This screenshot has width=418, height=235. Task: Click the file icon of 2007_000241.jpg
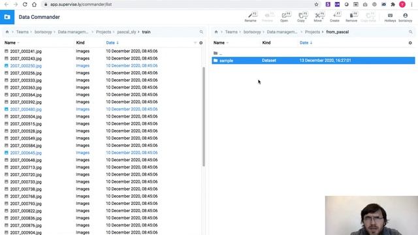(7, 51)
